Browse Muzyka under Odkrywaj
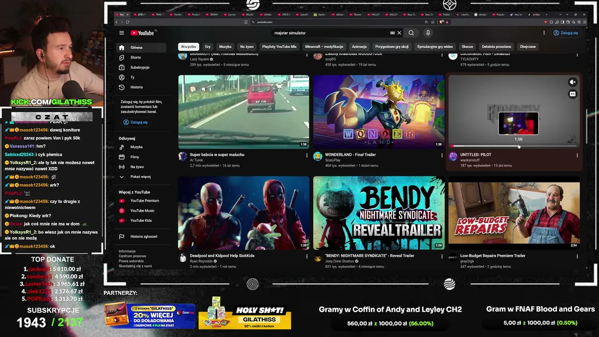The height and width of the screenshot is (337, 599). coord(140,147)
